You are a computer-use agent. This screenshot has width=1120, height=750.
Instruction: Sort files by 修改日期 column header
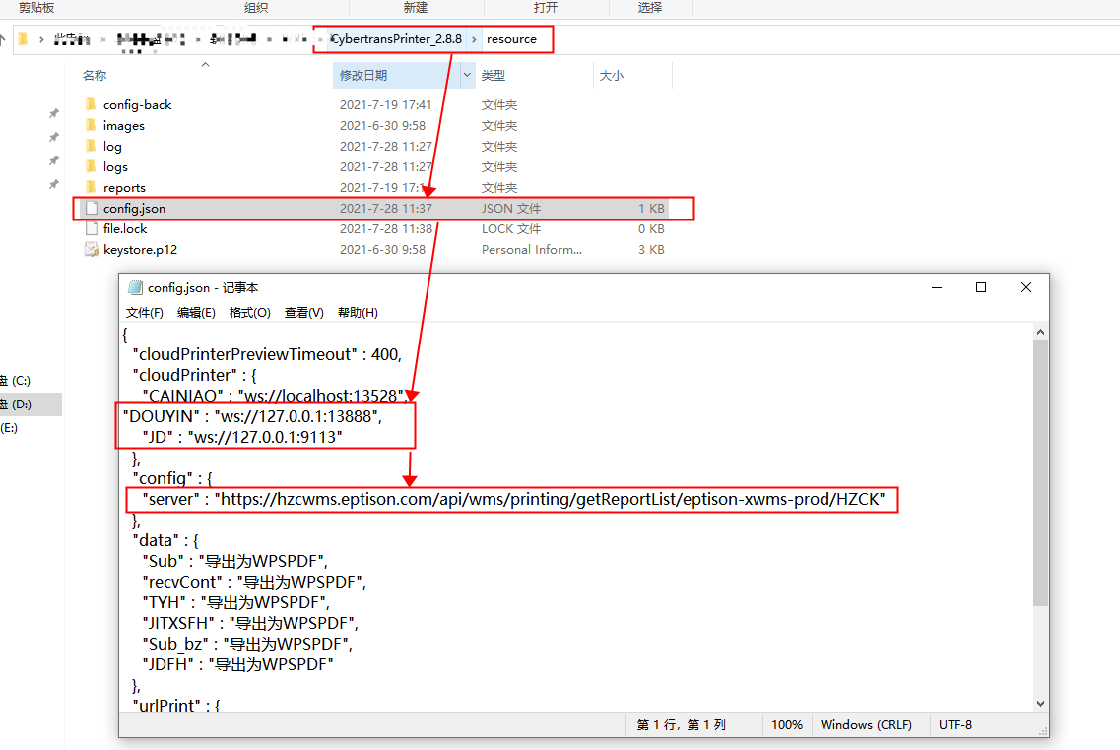point(363,76)
